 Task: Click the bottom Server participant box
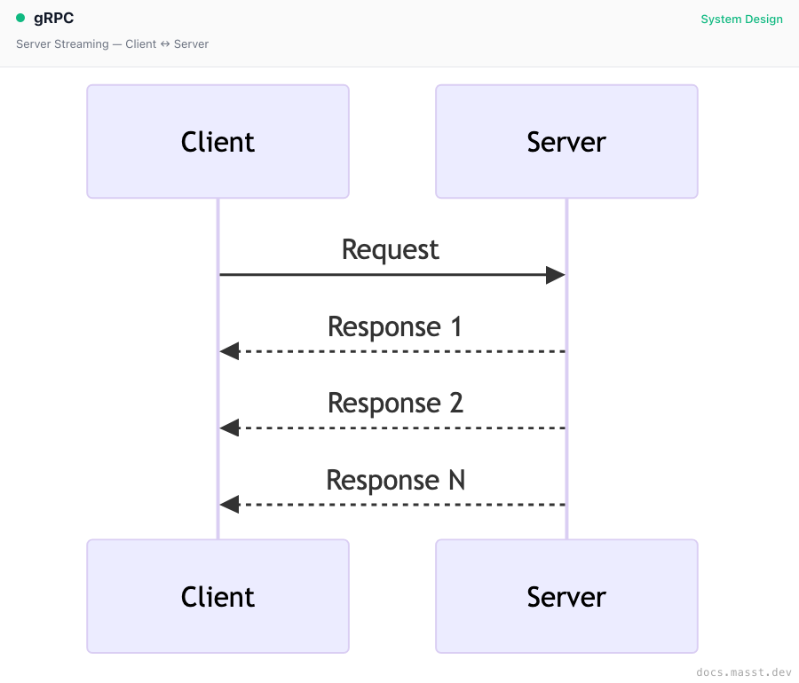click(x=566, y=596)
